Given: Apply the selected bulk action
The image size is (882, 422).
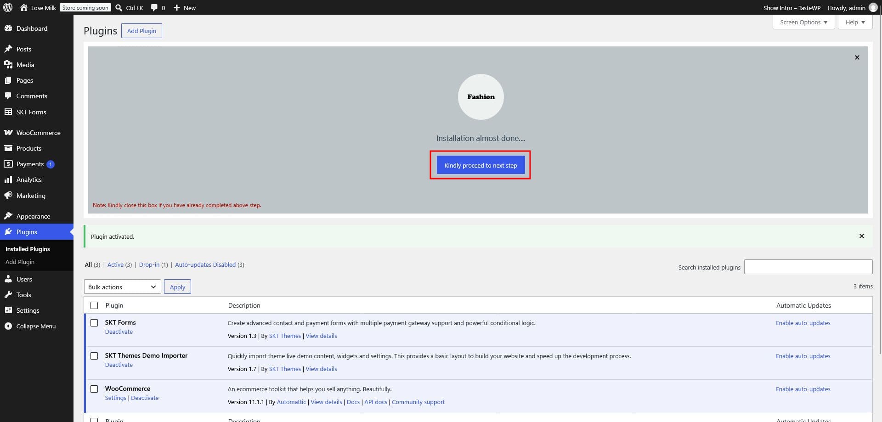Looking at the screenshot, I should [177, 287].
